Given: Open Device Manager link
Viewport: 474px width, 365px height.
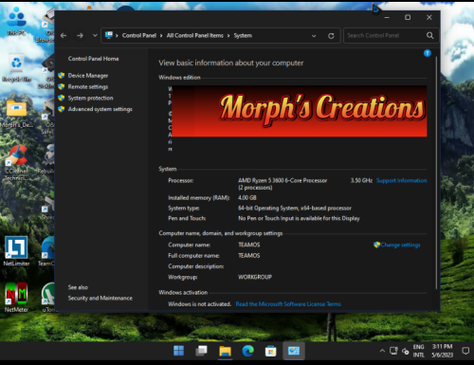Looking at the screenshot, I should pos(88,76).
